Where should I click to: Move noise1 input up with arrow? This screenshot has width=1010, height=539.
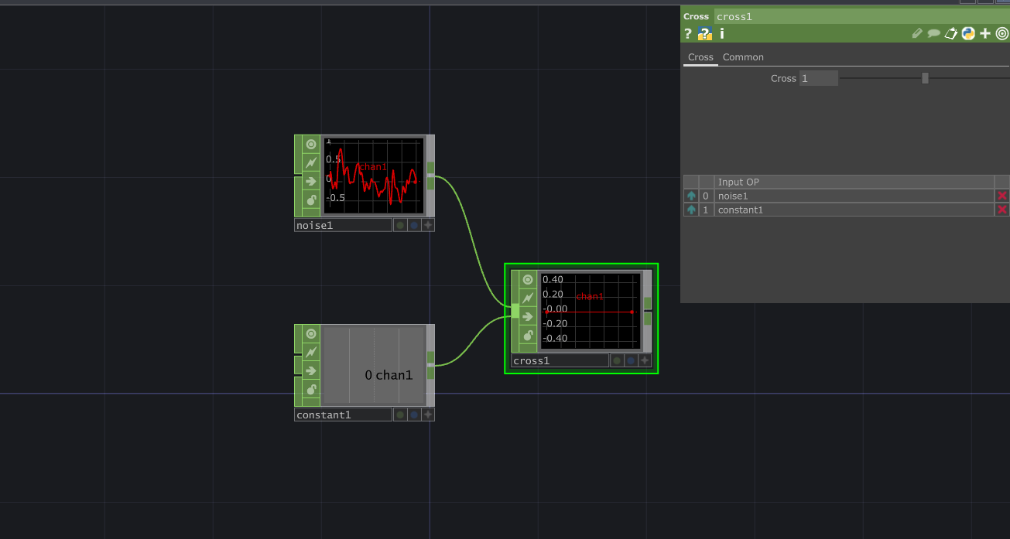coord(691,196)
